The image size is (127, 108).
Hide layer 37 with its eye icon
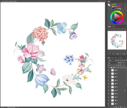pyautogui.click(x=108, y=97)
